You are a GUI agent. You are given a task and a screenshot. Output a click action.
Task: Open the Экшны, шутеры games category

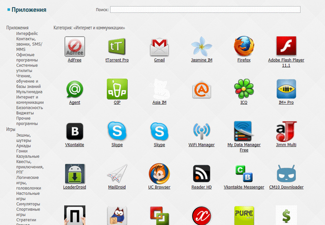24,138
